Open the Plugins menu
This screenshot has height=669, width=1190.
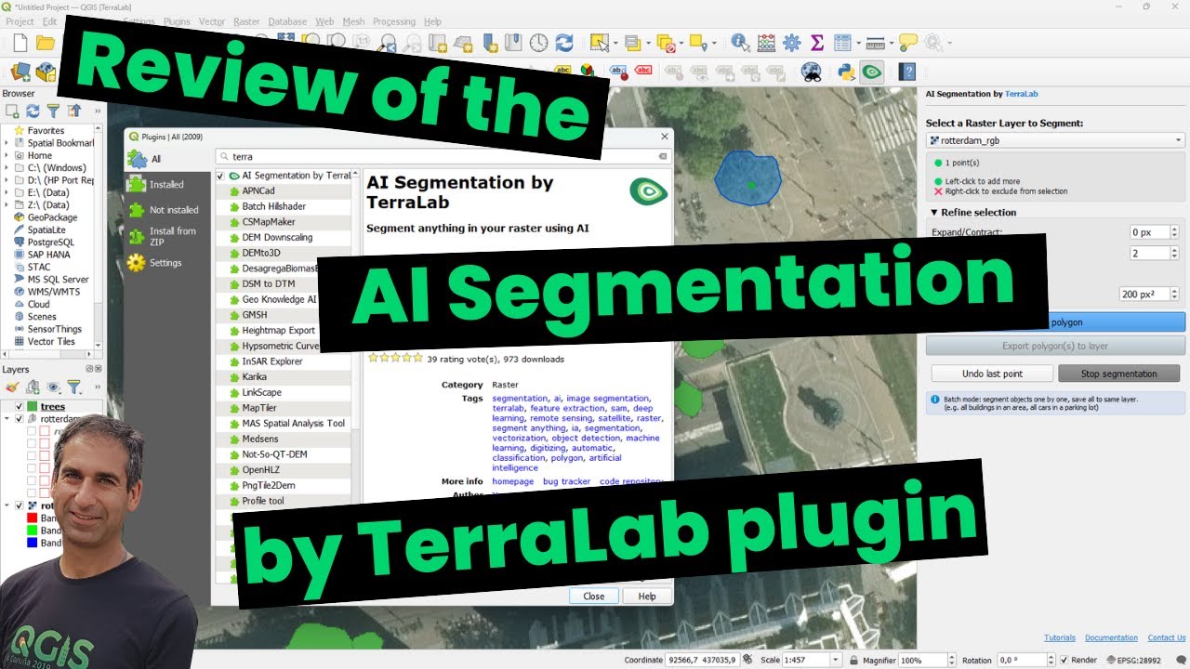tap(177, 21)
